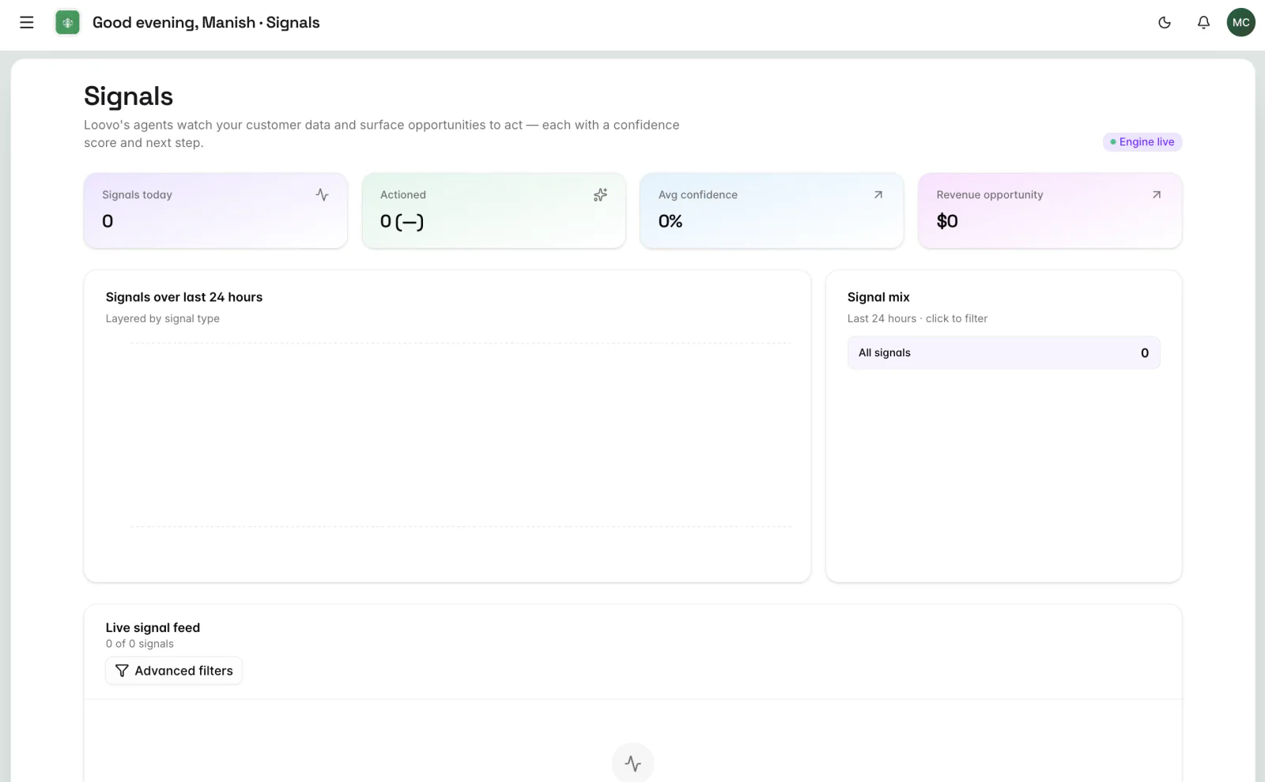Click the '0 of 0 signals' count text
Image resolution: width=1265 pixels, height=782 pixels.
point(140,644)
